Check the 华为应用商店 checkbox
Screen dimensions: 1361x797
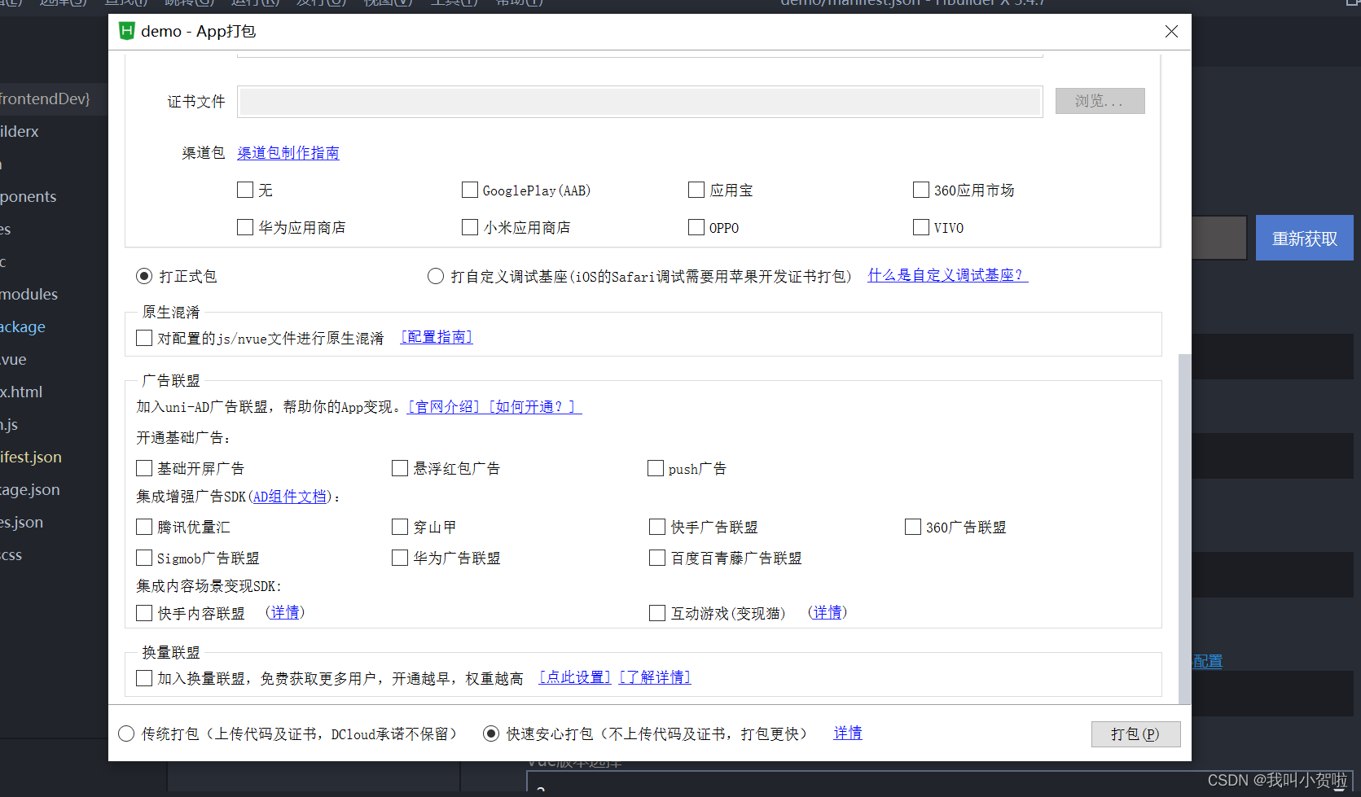click(245, 227)
